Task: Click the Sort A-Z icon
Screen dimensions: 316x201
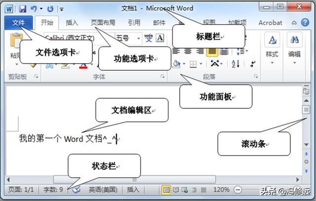Action: [x=236, y=64]
